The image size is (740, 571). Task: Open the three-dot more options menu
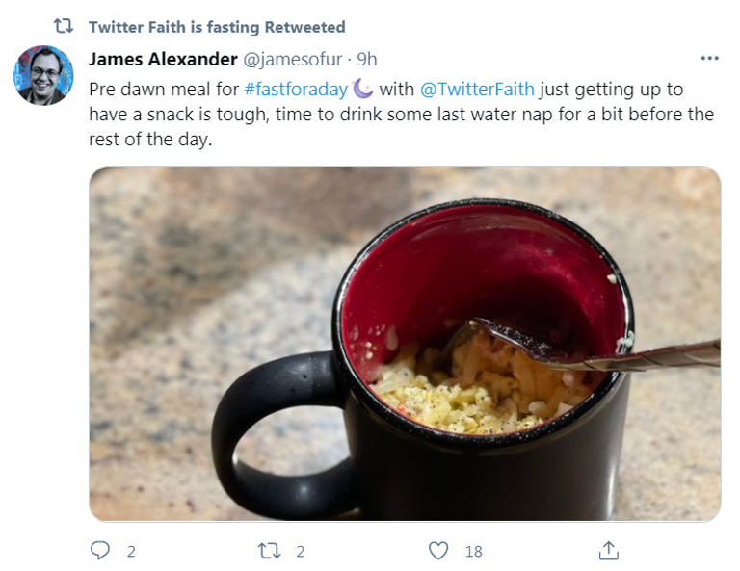(710, 59)
